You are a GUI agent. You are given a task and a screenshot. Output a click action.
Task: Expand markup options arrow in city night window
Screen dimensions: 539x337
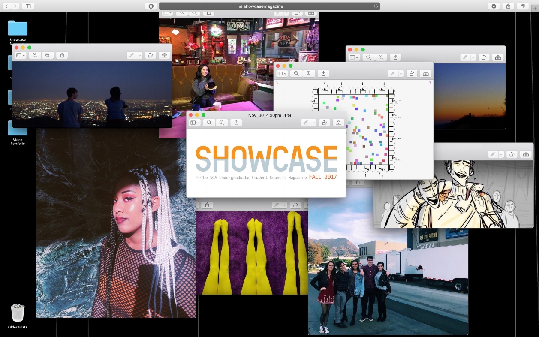pyautogui.click(x=140, y=55)
